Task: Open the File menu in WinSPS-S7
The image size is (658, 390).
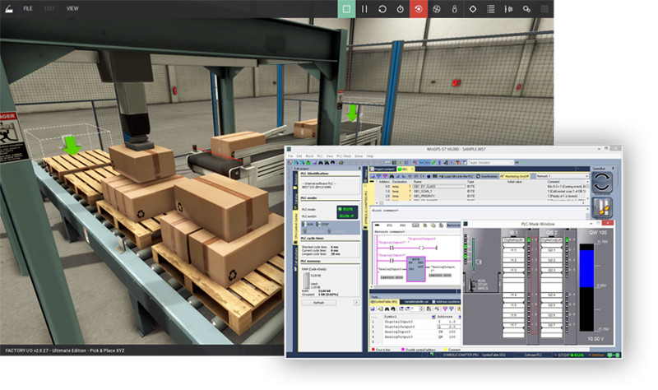Action: 290,156
